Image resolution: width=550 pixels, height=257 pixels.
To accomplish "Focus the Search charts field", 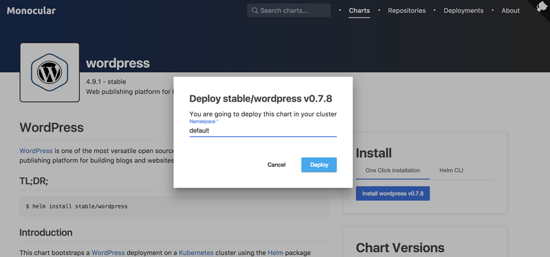I will (x=289, y=10).
